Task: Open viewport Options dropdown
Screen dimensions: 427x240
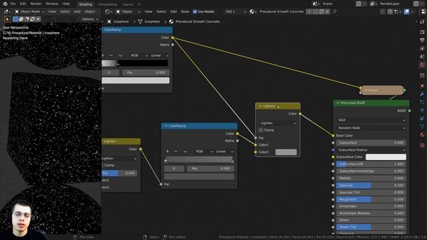Action: tap(90, 19)
